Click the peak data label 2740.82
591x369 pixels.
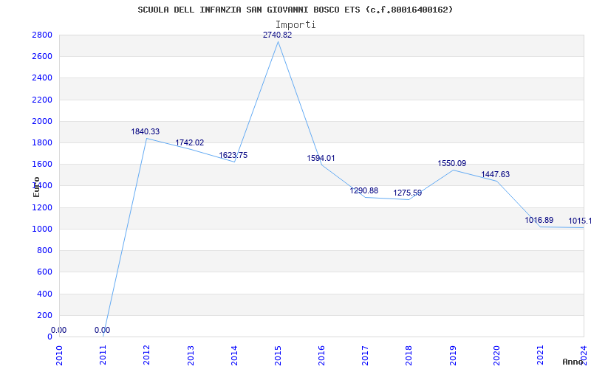coord(278,35)
